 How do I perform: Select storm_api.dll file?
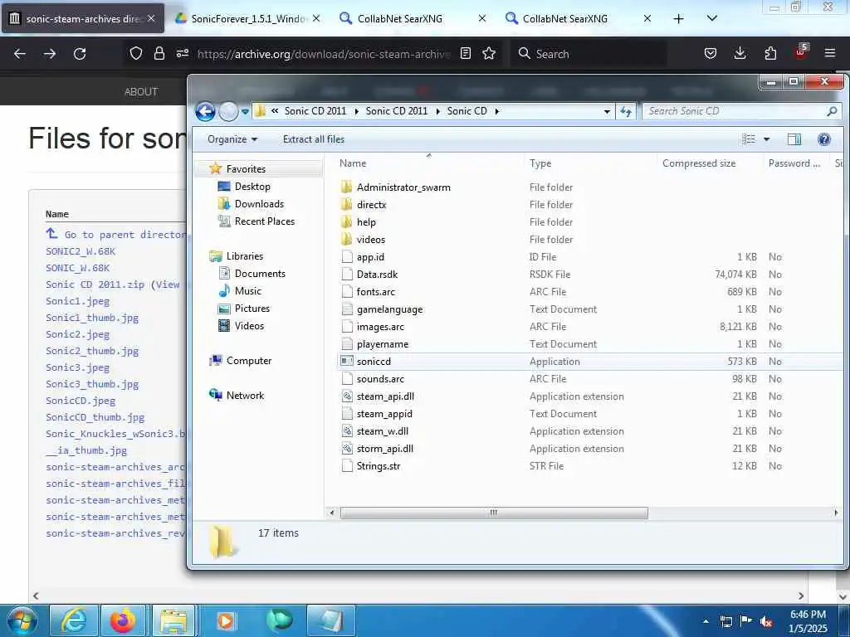coord(385,449)
